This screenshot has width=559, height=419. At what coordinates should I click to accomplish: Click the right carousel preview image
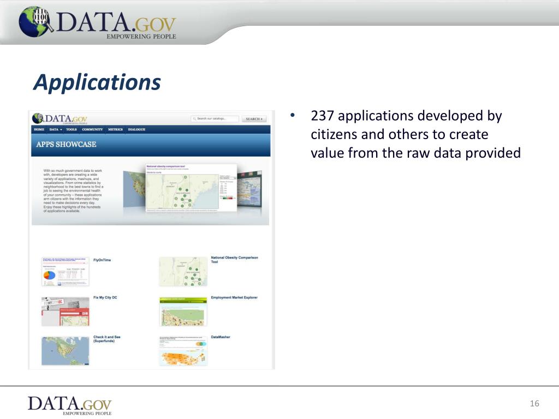point(249,189)
